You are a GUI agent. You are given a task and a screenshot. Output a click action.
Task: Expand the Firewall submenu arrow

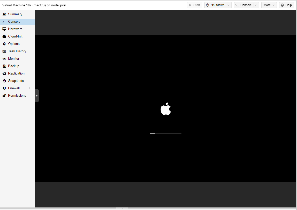coord(30,88)
